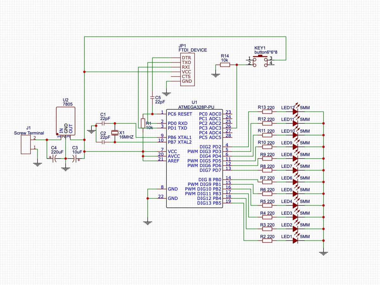Click the ground symbol under J1 pin 1
Screen dimensions: 380x285
tap(37, 164)
